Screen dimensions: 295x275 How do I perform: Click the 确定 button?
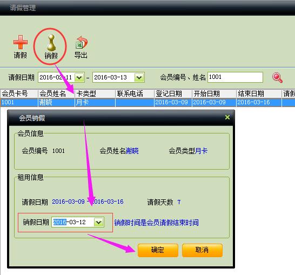click(158, 250)
